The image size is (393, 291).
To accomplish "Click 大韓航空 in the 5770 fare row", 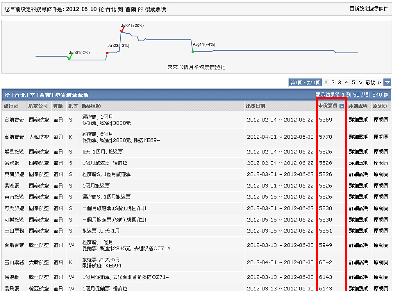I will (39, 137).
